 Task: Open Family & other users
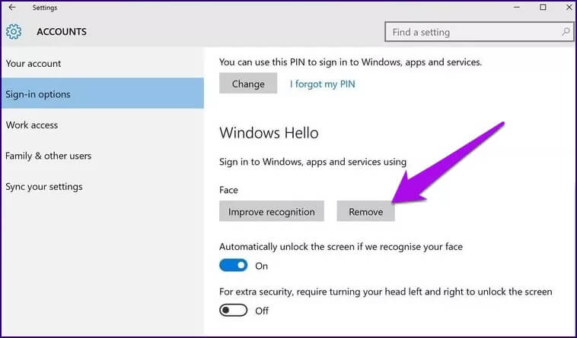(102, 156)
